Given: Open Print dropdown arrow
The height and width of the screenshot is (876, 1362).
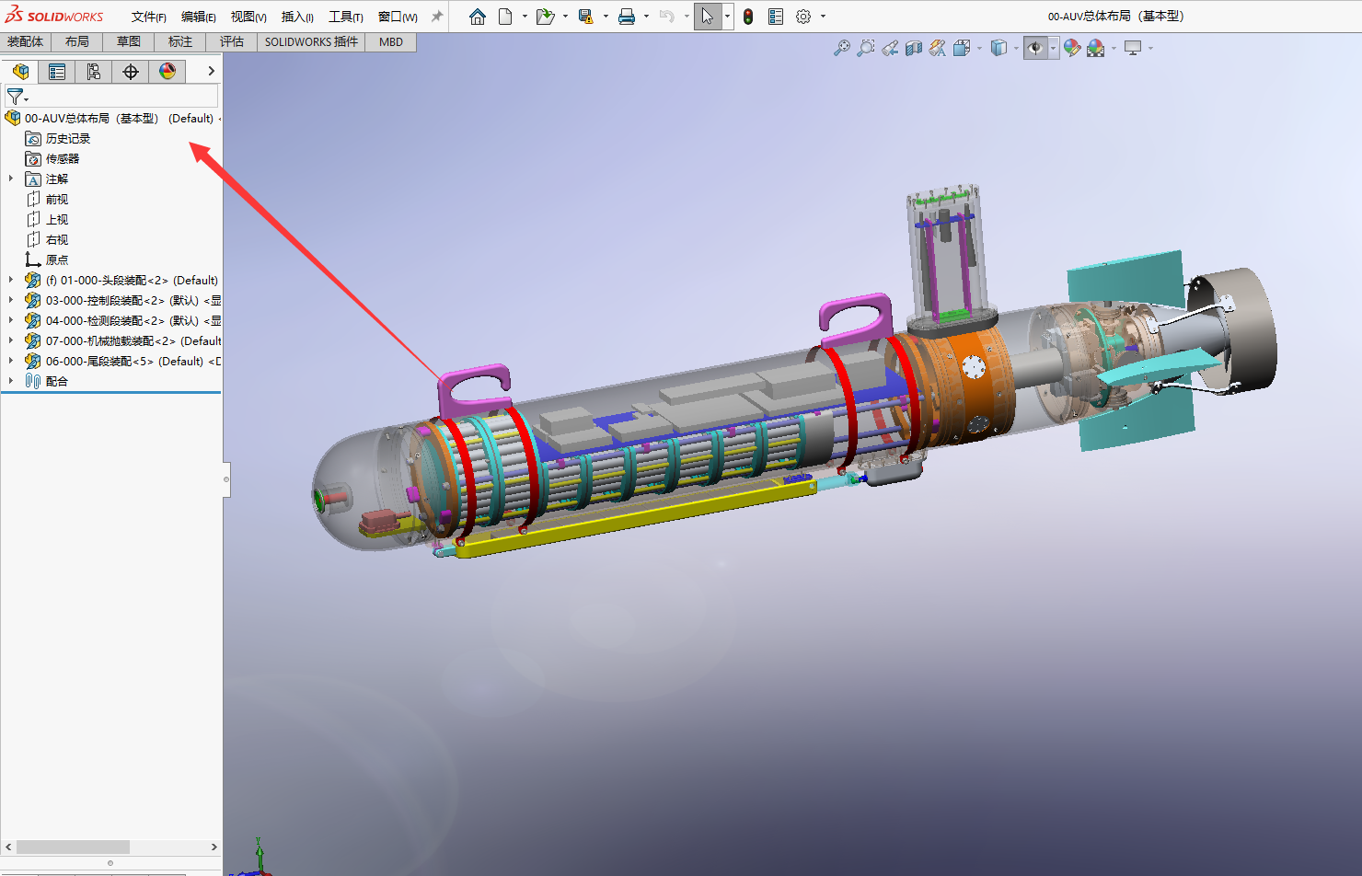Looking at the screenshot, I should (646, 17).
